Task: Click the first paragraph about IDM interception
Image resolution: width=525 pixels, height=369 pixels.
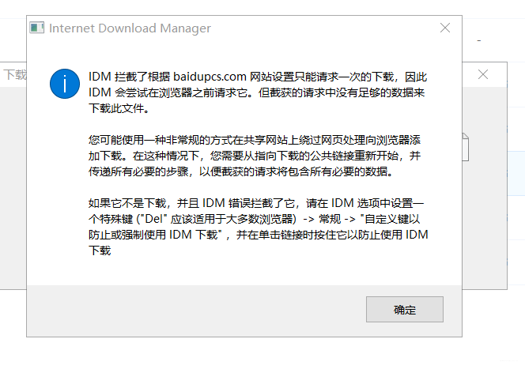Action: tap(258, 92)
